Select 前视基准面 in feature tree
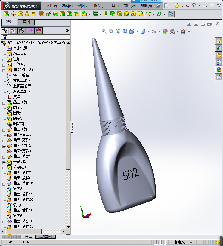The width and height of the screenshot is (223, 246). tap(22, 80)
